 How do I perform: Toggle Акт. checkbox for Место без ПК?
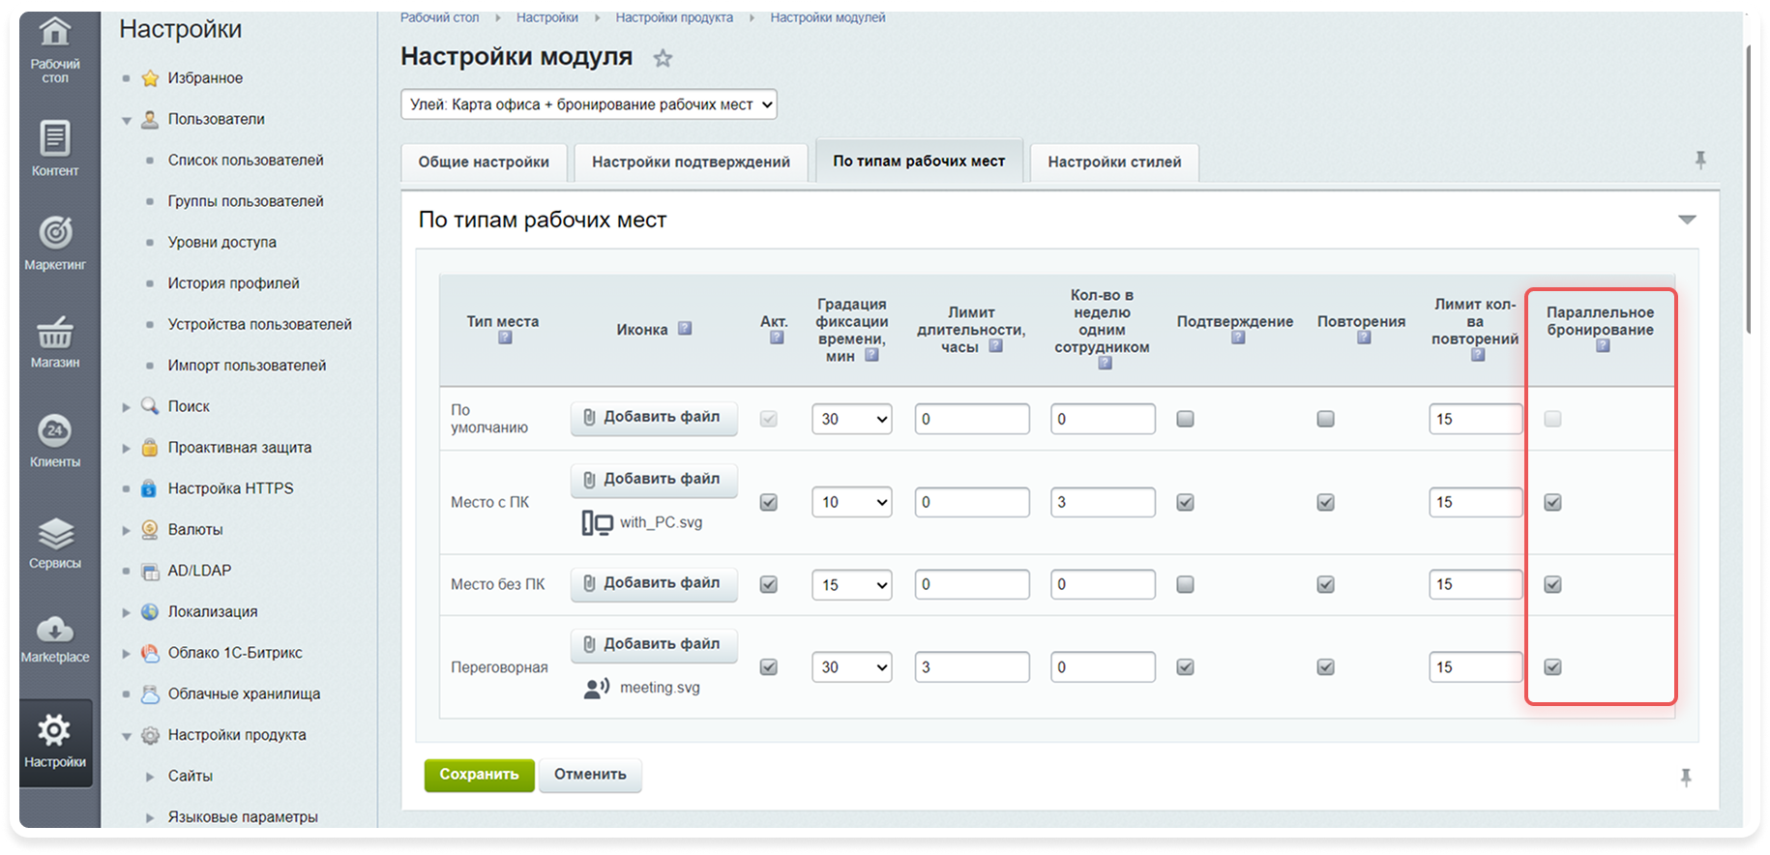coord(769,584)
